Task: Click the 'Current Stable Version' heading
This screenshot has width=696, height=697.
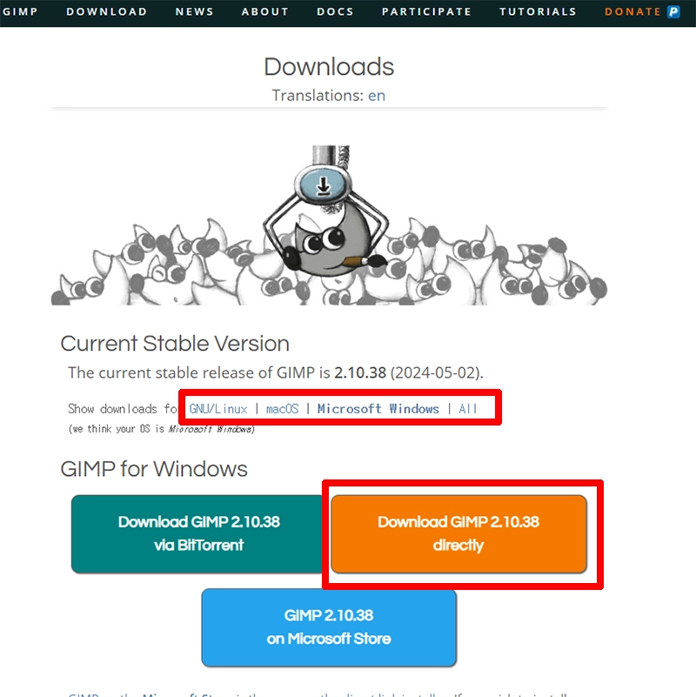Action: click(175, 344)
